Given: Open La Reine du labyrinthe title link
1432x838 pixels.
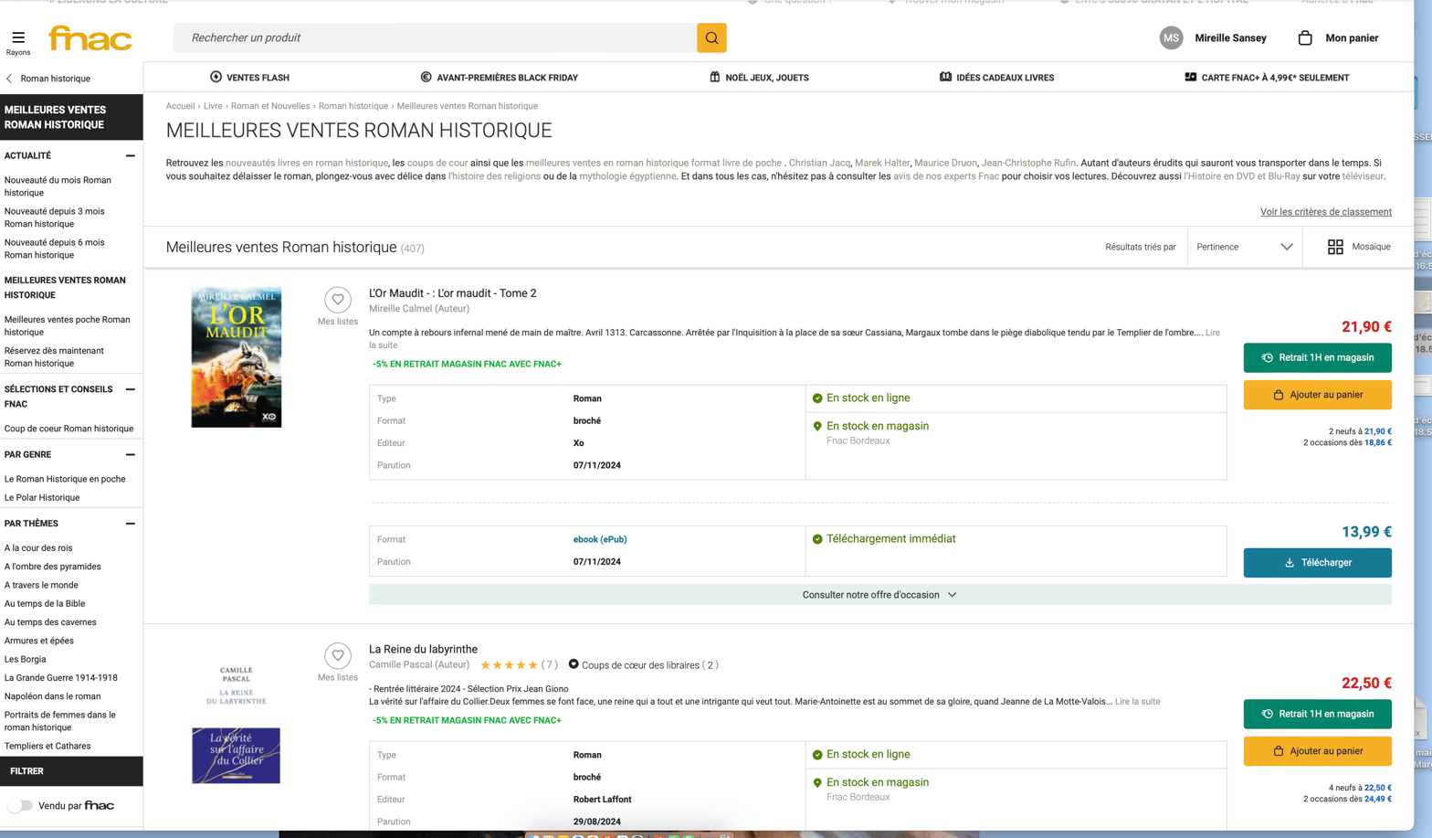Looking at the screenshot, I should tap(423, 650).
